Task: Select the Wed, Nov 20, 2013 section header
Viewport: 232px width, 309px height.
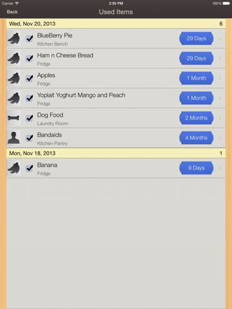Action: tap(116, 24)
